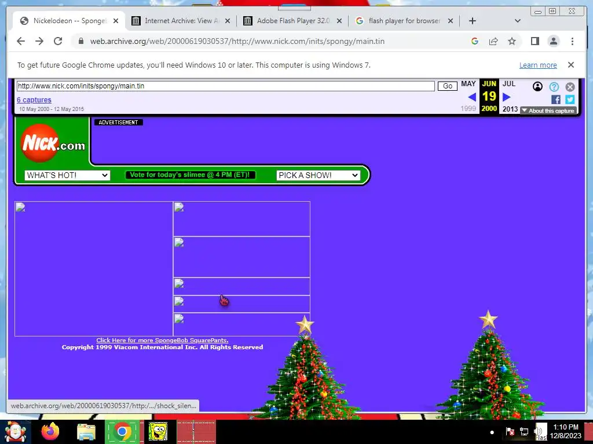View site info via the lock icon
Image resolution: width=593 pixels, height=444 pixels.
tap(81, 41)
